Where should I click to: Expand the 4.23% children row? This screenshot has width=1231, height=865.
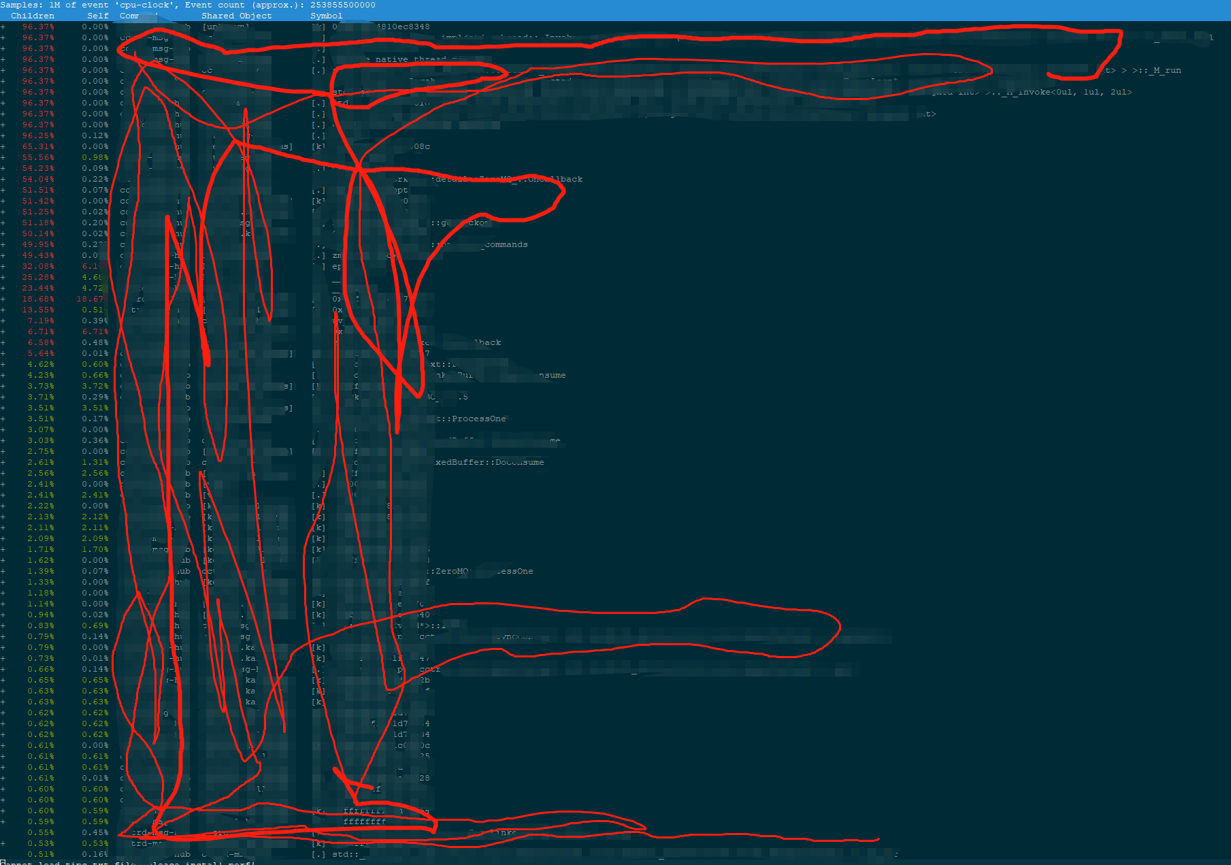[x=3, y=376]
